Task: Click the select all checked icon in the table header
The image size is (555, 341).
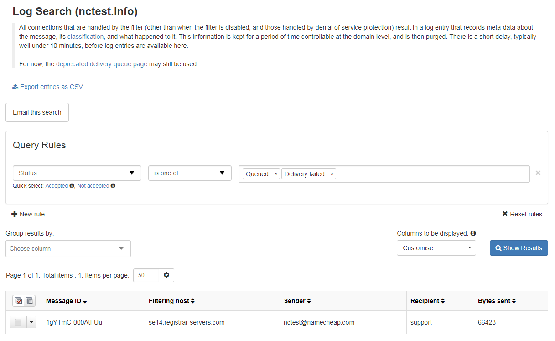Action: [x=19, y=301]
